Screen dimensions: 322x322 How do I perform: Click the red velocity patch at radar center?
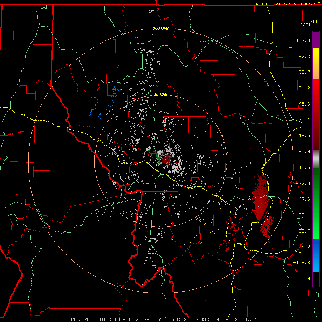point(167,160)
